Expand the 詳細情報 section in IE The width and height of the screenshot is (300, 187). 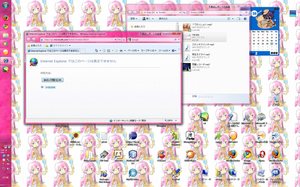[x=48, y=87]
